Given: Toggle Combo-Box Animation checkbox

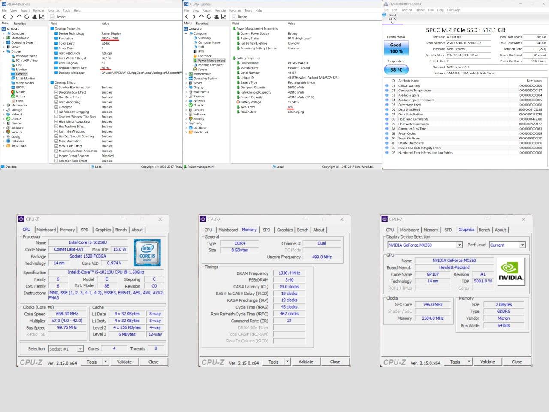Looking at the screenshot, I should click(x=56, y=87).
